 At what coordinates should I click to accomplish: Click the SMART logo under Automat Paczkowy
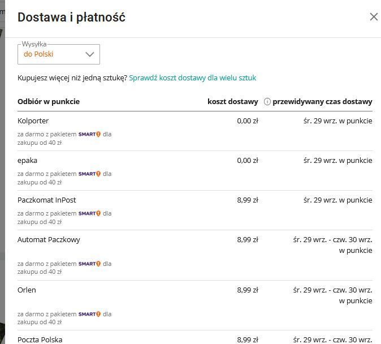tap(89, 264)
